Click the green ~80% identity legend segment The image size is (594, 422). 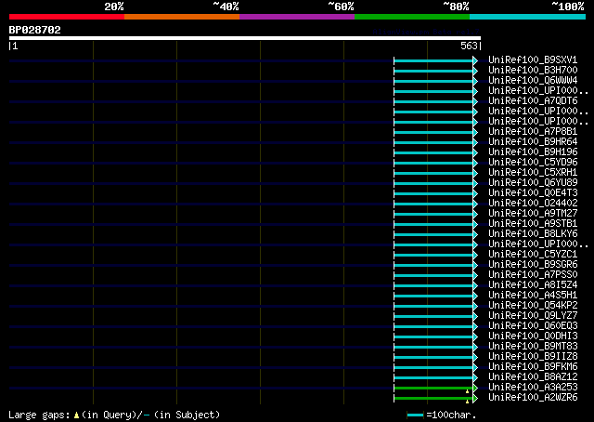[x=412, y=17]
